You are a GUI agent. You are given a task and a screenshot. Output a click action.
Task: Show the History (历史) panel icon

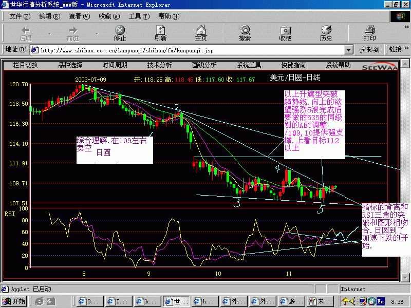(x=326, y=30)
